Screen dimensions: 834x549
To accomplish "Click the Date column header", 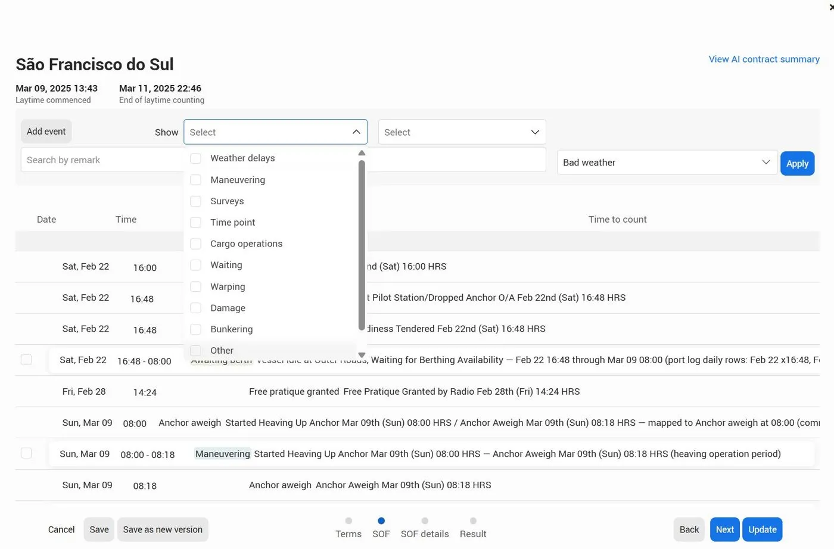I will (46, 219).
